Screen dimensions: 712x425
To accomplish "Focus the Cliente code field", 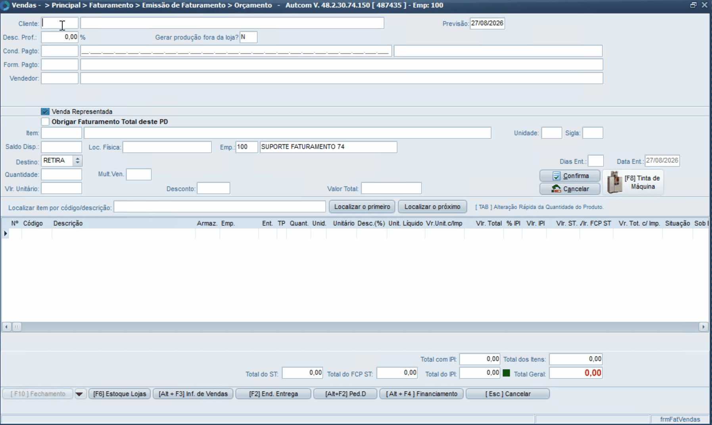I will coord(60,23).
